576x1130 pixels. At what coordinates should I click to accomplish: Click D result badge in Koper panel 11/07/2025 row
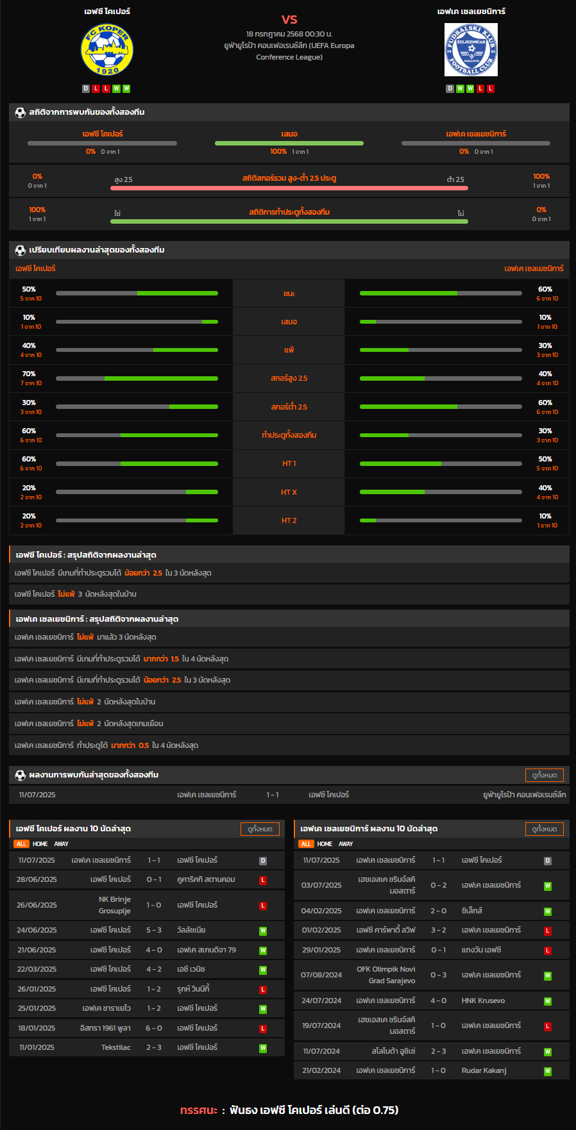[263, 861]
